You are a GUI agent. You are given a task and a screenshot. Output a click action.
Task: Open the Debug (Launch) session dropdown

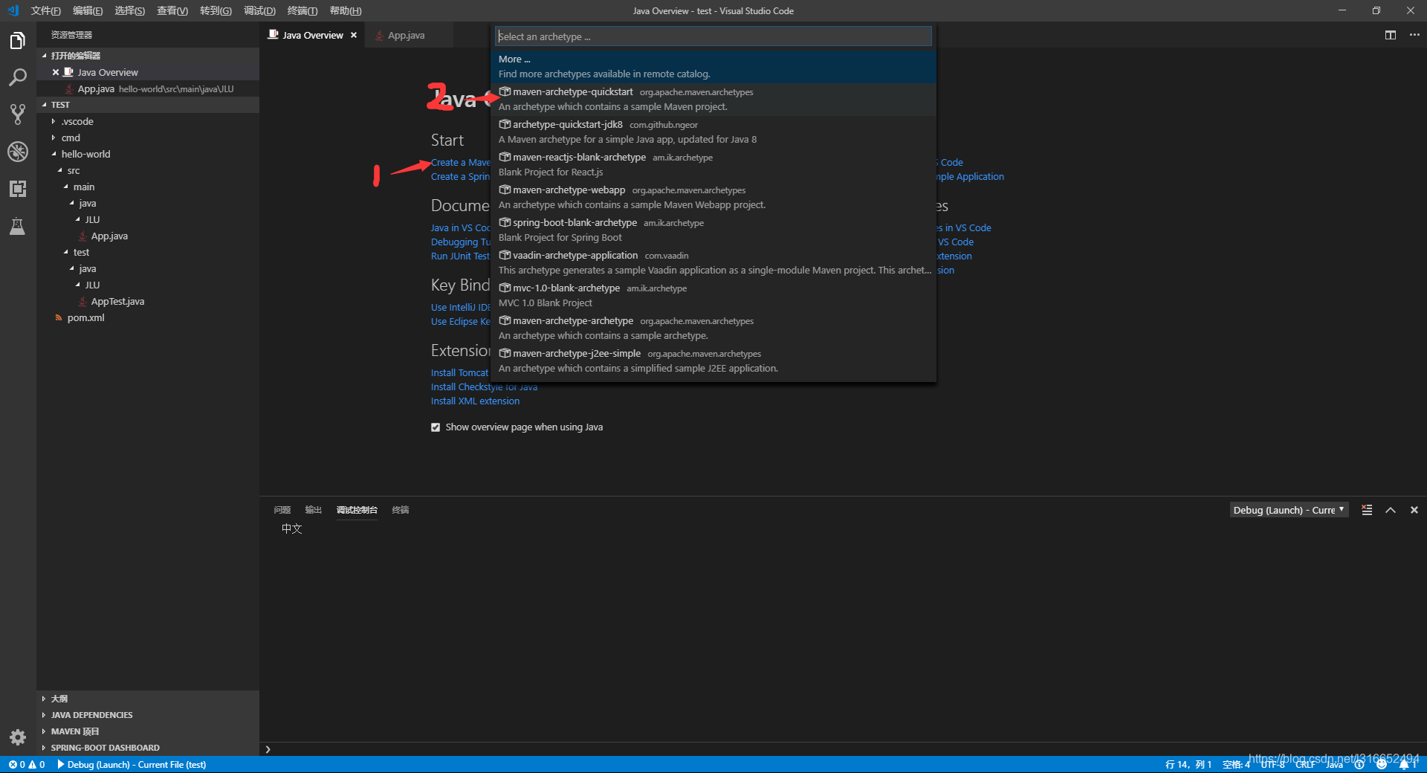pos(1288,510)
